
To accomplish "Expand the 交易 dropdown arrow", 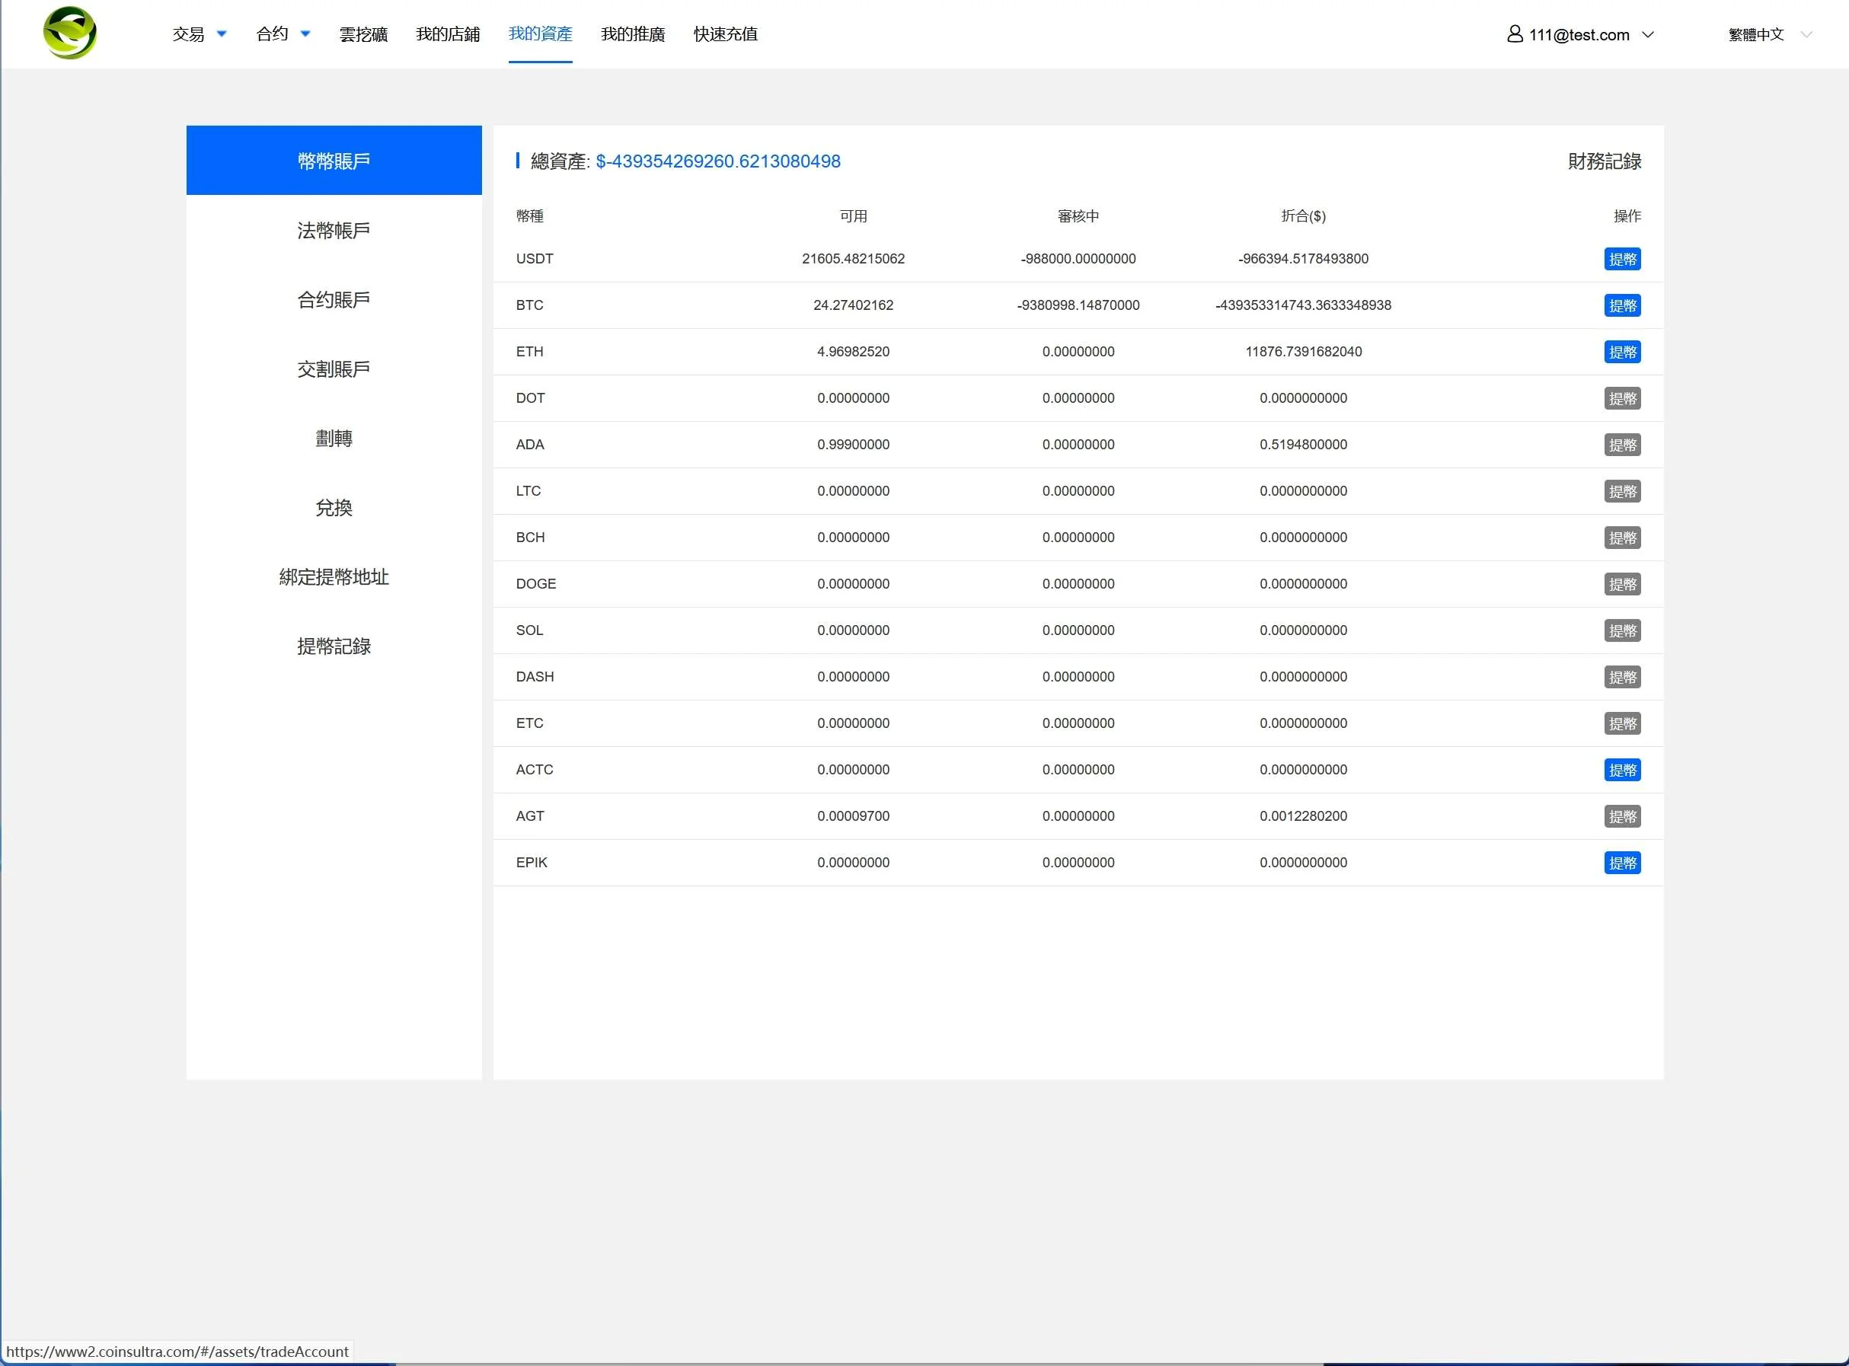I will (222, 34).
